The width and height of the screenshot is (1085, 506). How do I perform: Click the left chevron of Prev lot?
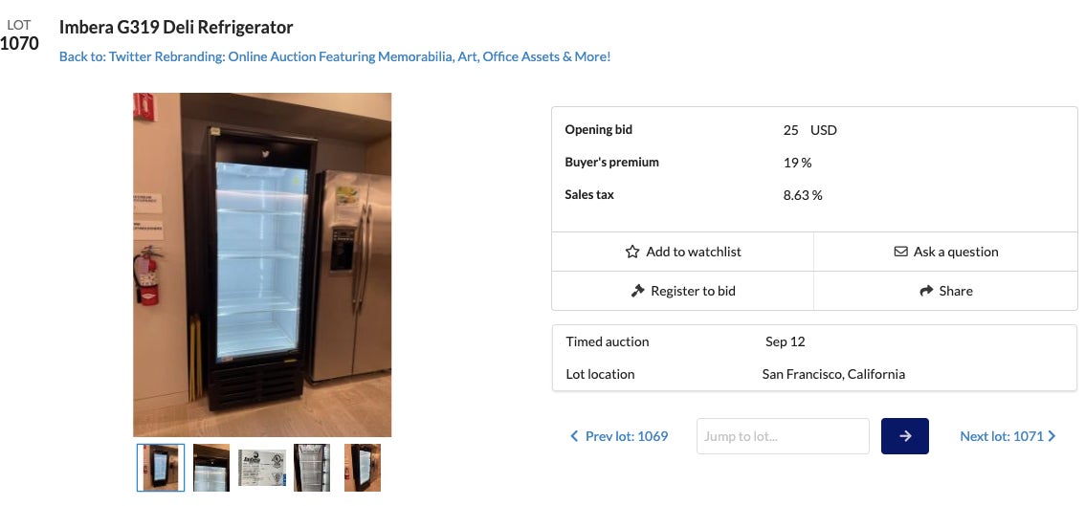[x=574, y=436]
